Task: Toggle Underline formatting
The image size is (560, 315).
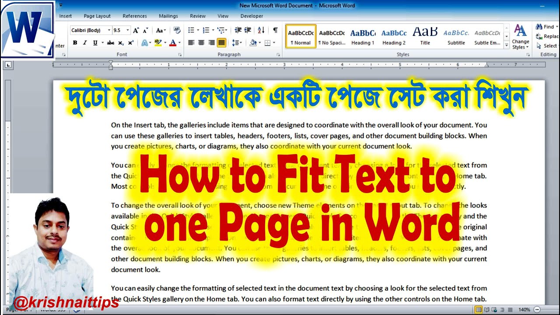Action: [95, 43]
